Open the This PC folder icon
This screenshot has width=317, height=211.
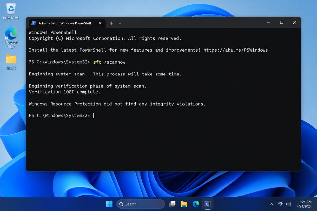pyautogui.click(x=11, y=62)
